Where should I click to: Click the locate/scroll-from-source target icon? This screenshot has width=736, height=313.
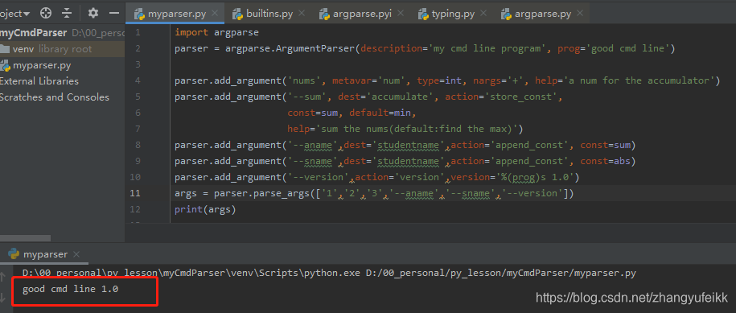tap(46, 13)
